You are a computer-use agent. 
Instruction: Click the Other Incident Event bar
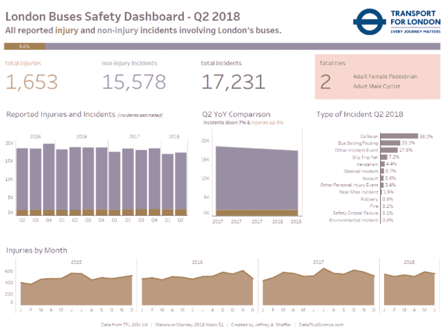[389, 150]
